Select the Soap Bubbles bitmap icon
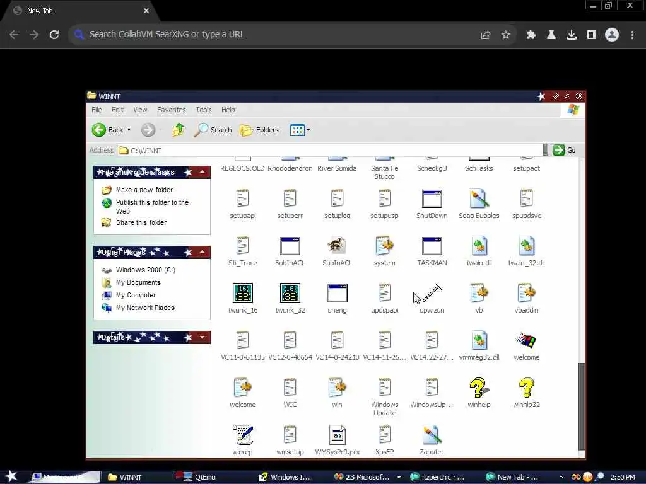646x484 pixels. [x=479, y=199]
